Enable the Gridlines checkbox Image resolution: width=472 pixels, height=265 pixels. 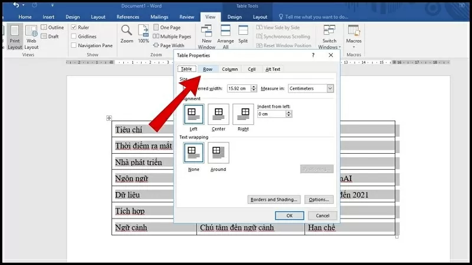pyautogui.click(x=74, y=37)
